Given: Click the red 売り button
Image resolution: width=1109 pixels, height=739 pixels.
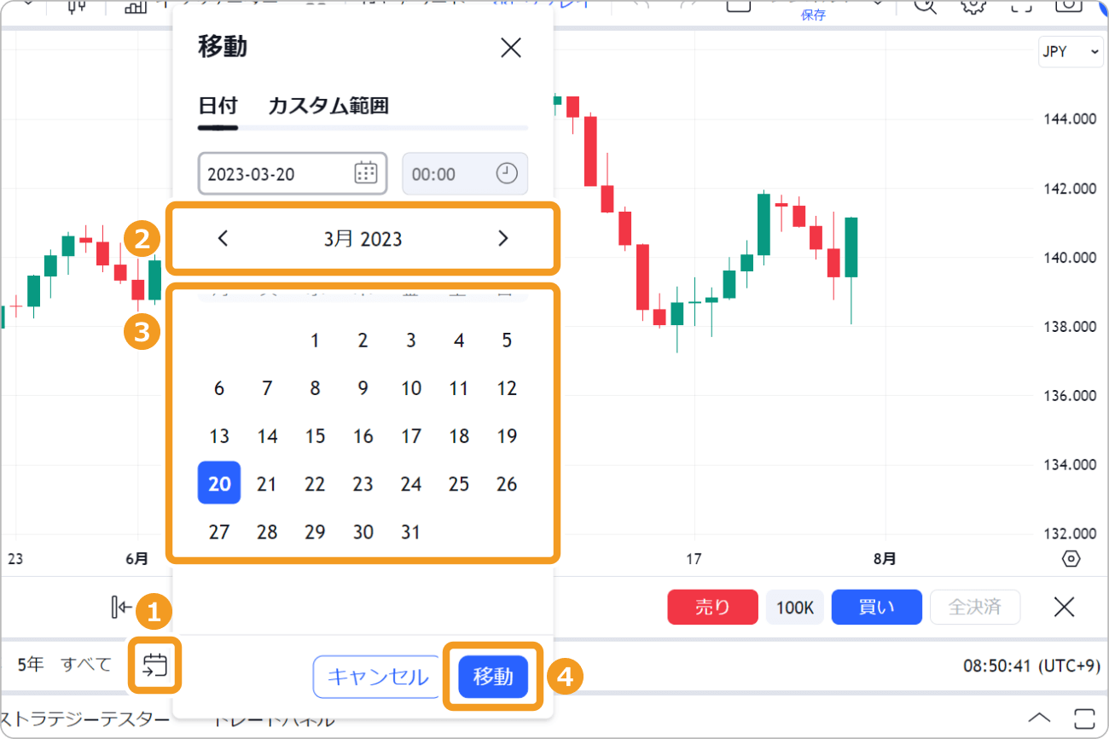Looking at the screenshot, I should pyautogui.click(x=712, y=608).
